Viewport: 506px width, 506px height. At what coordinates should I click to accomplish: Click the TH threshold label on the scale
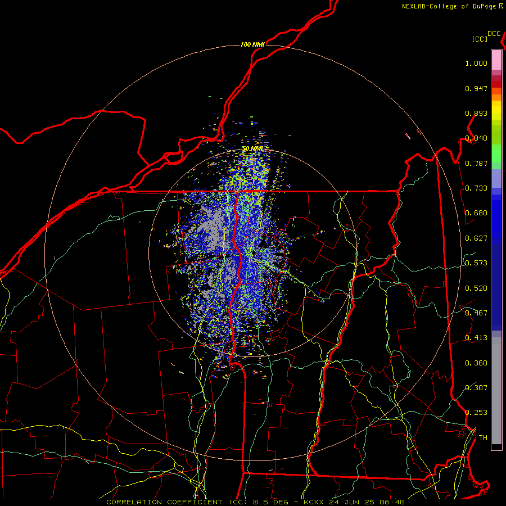pos(483,438)
